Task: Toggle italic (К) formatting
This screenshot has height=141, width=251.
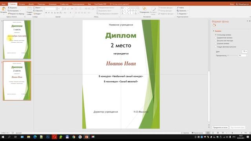Action: tap(49, 13)
